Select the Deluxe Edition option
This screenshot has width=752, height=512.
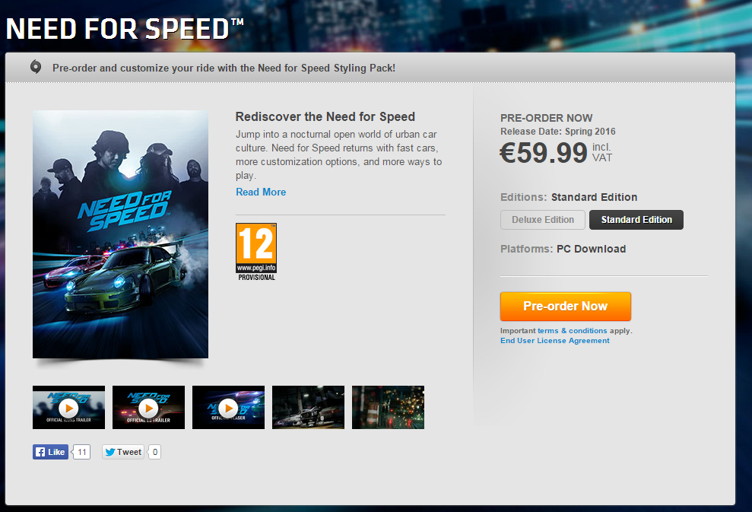(542, 220)
